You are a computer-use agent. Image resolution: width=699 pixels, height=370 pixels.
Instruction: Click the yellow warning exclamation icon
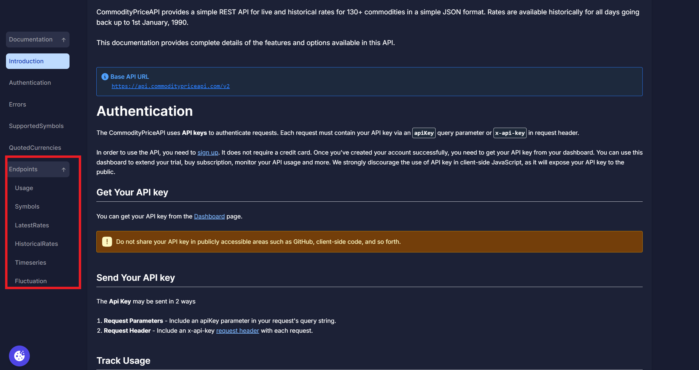pos(107,242)
